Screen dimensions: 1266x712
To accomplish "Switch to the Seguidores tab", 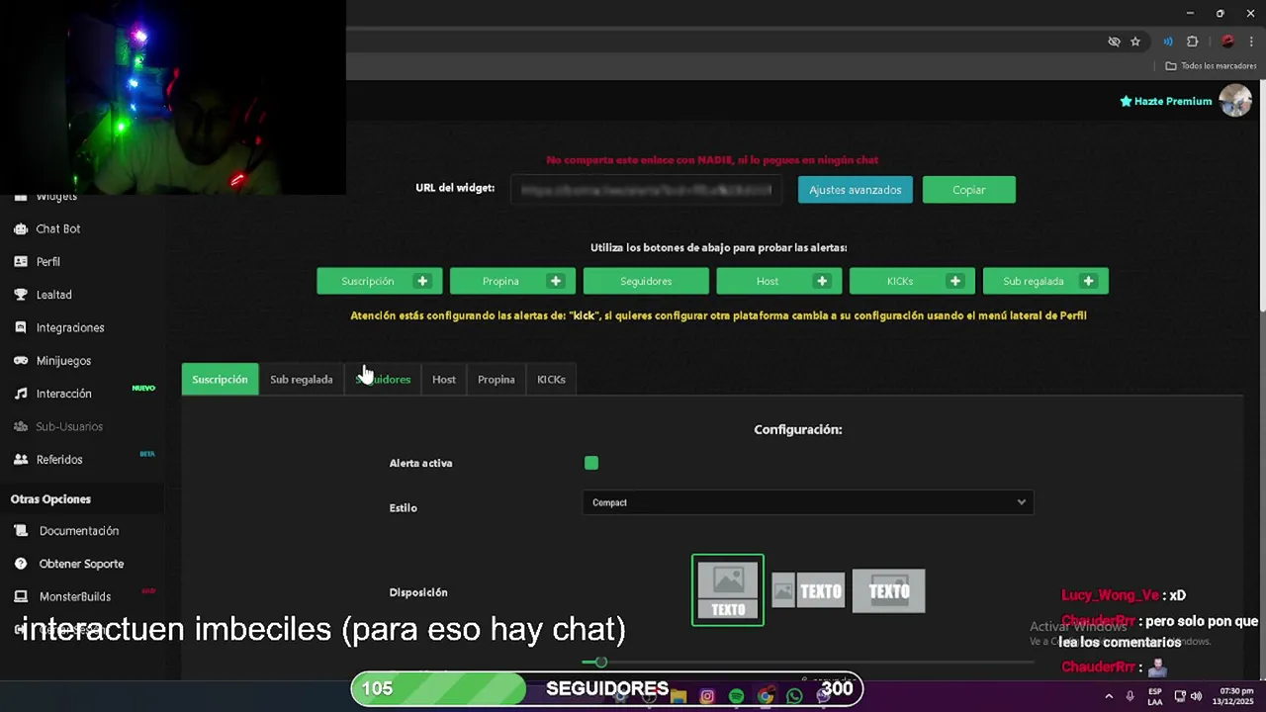I will pyautogui.click(x=383, y=379).
